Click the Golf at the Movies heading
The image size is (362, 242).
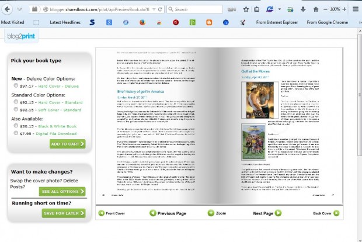pos(255,71)
